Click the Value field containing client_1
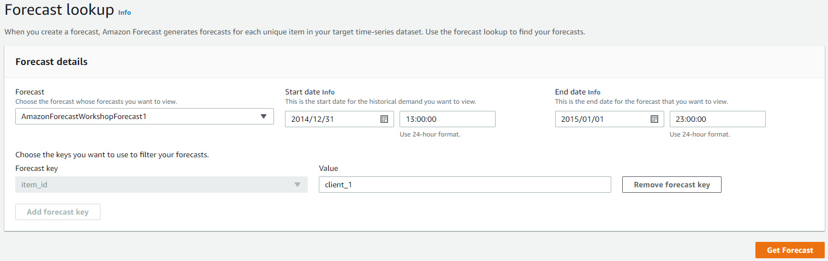The height and width of the screenshot is (261, 828). (465, 185)
